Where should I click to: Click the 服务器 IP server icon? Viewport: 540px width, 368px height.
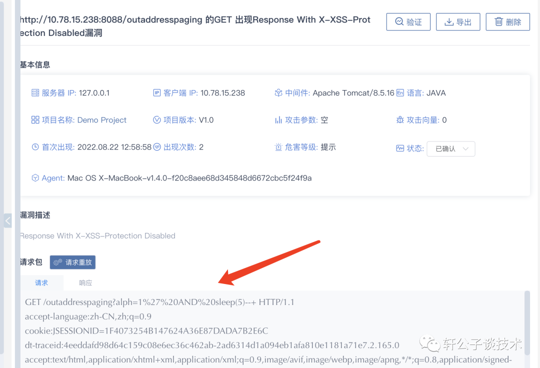(35, 92)
